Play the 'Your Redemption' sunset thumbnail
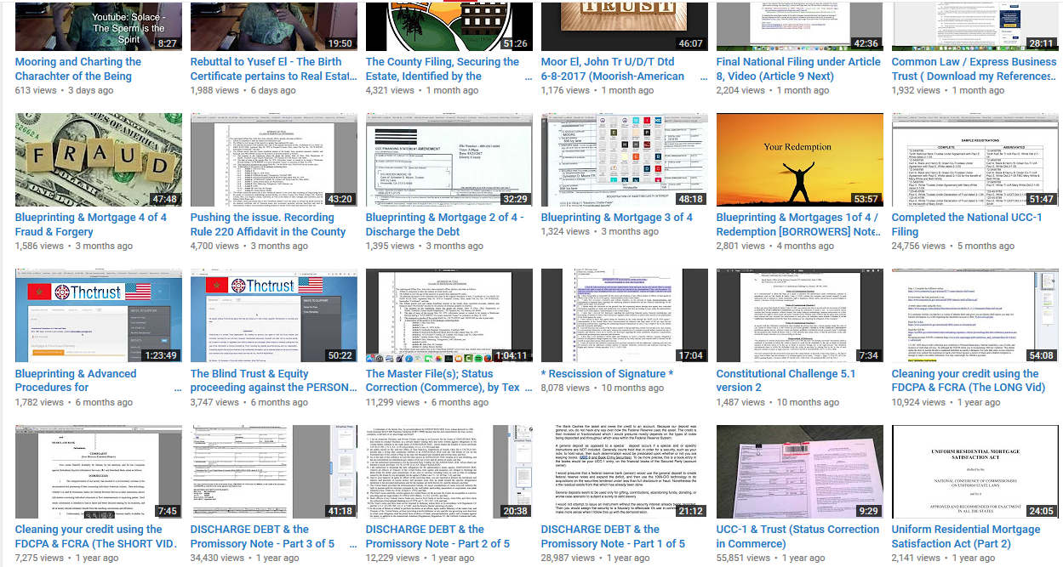The image size is (1063, 567). click(x=800, y=160)
